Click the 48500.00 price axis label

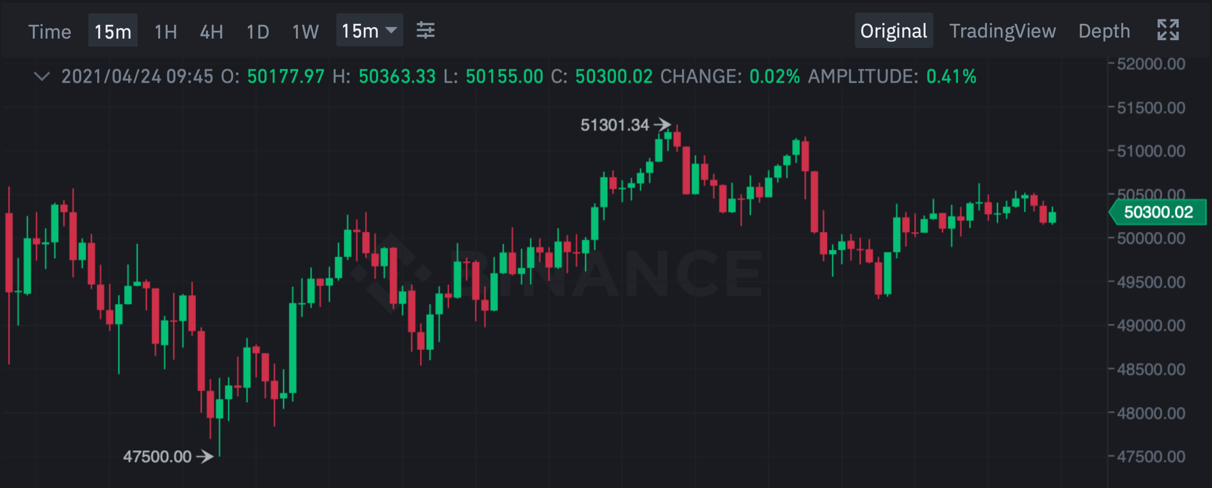1151,369
